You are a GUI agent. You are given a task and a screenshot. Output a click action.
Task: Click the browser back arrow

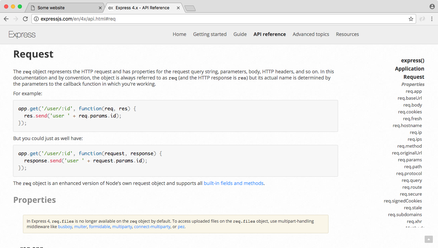click(6, 19)
